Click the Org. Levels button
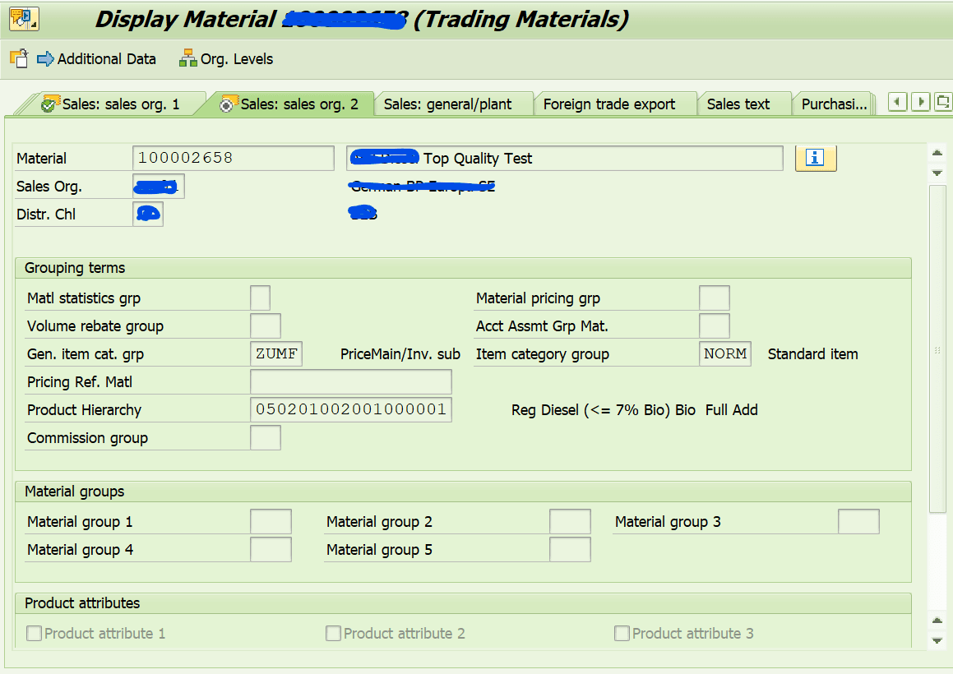The image size is (953, 674). click(x=234, y=59)
